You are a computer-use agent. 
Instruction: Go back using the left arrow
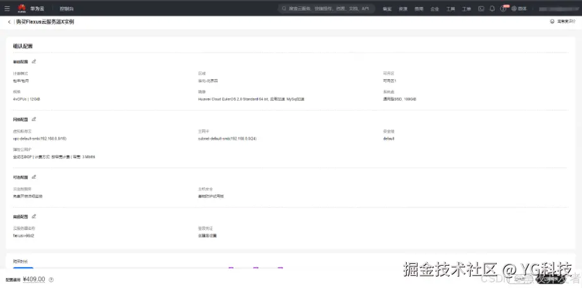[9, 22]
